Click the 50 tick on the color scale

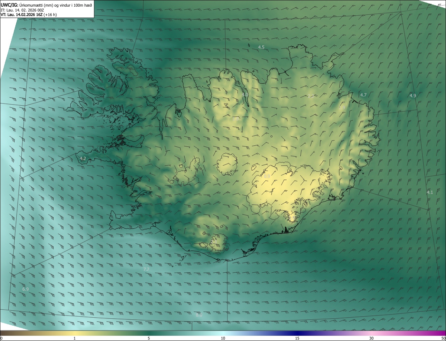pos(443,338)
